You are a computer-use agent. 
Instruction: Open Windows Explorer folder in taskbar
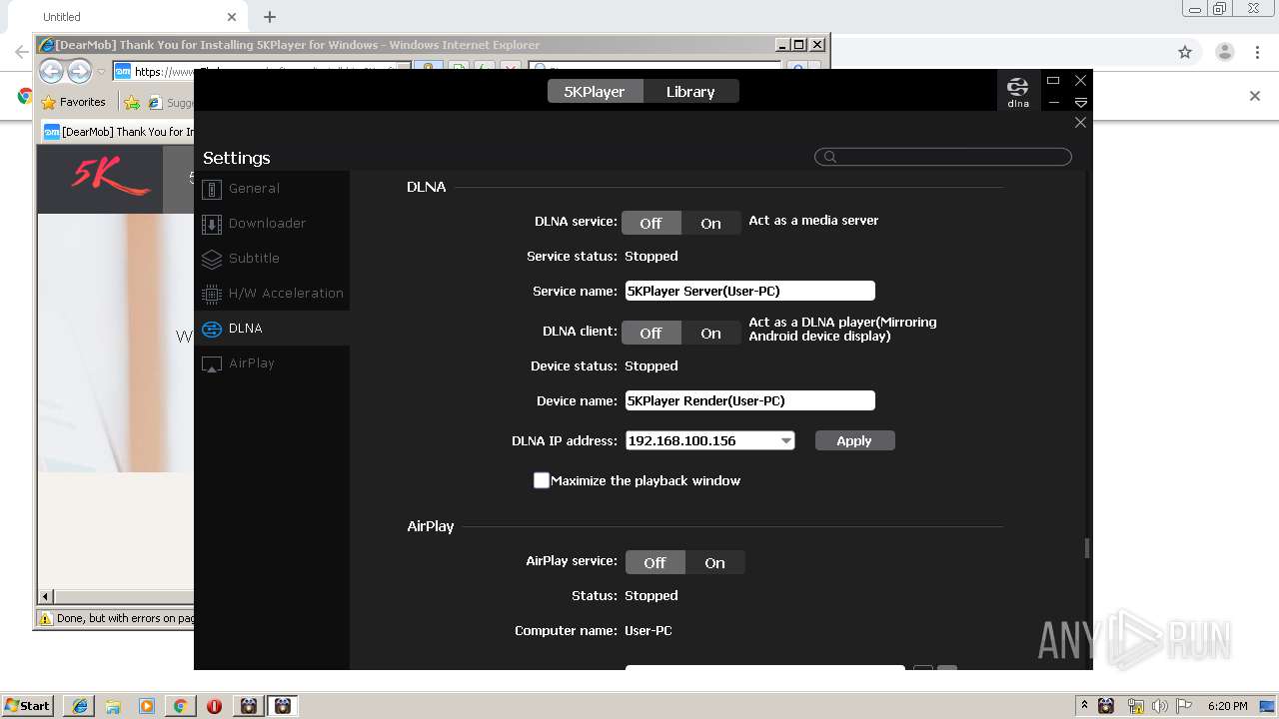[113, 706]
